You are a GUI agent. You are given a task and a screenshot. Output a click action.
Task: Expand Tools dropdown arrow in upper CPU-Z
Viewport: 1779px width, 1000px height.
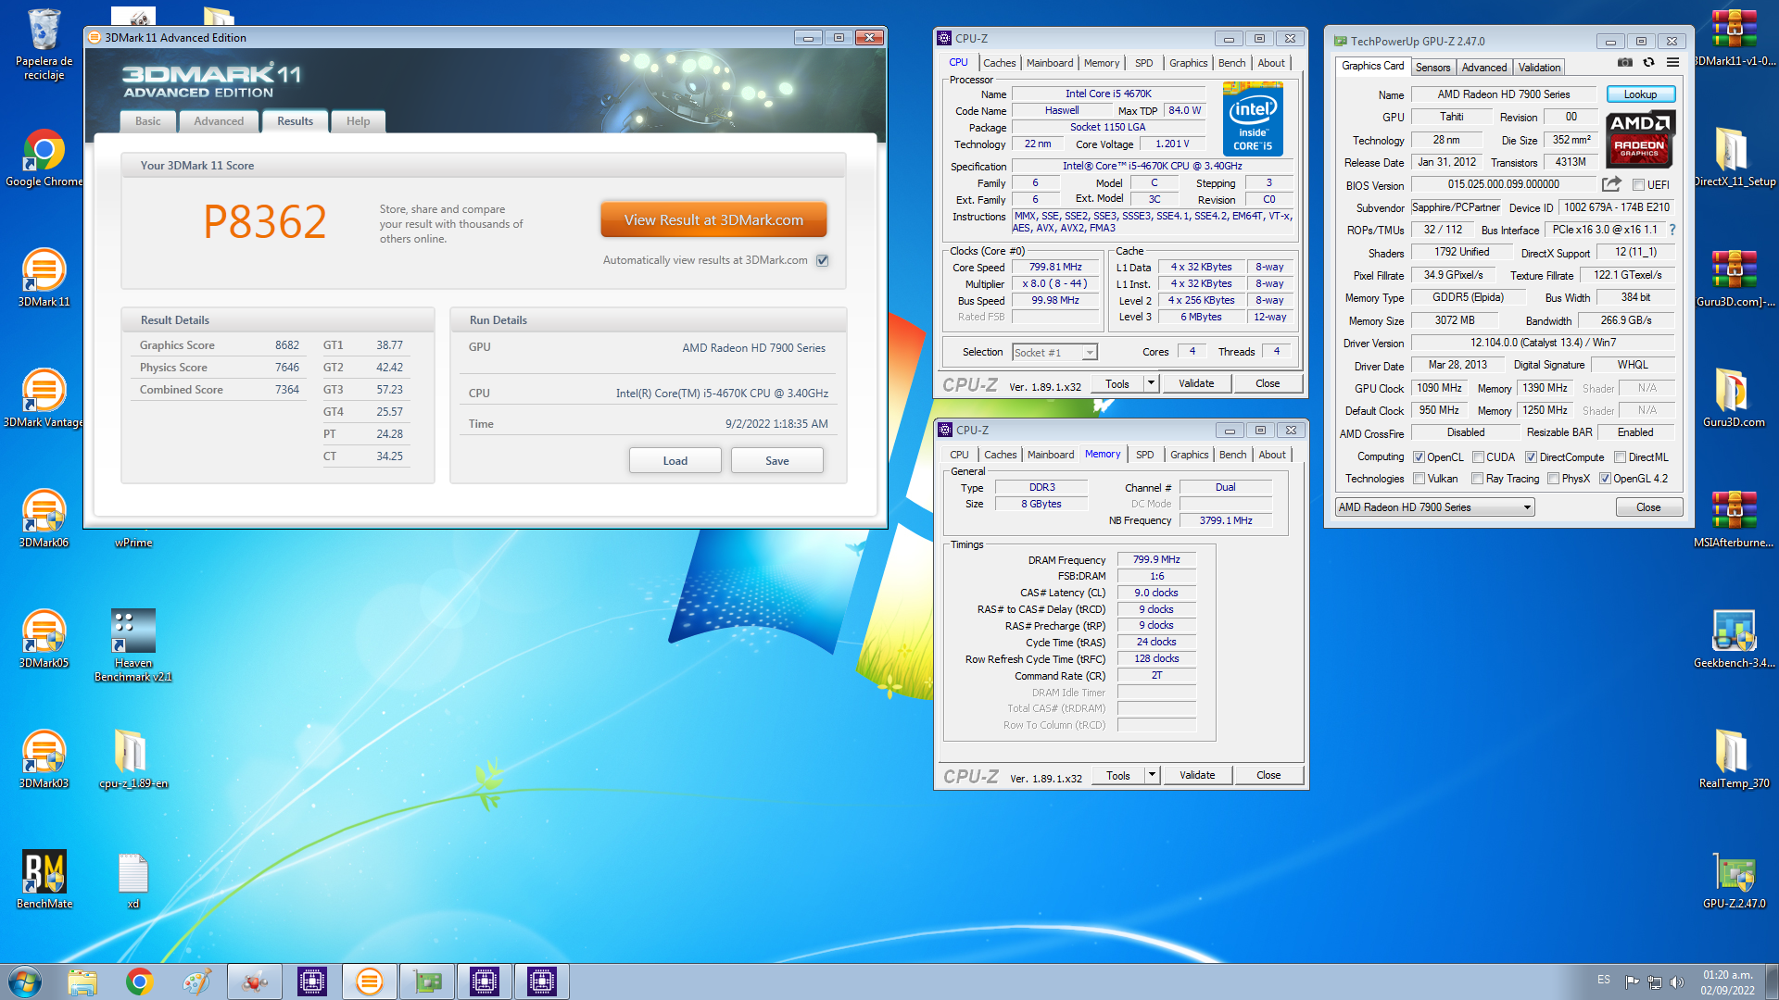click(1151, 383)
